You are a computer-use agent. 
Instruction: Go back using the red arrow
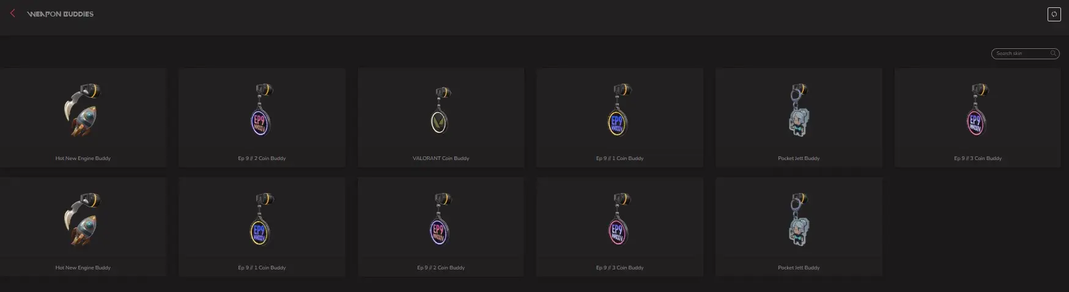point(12,13)
